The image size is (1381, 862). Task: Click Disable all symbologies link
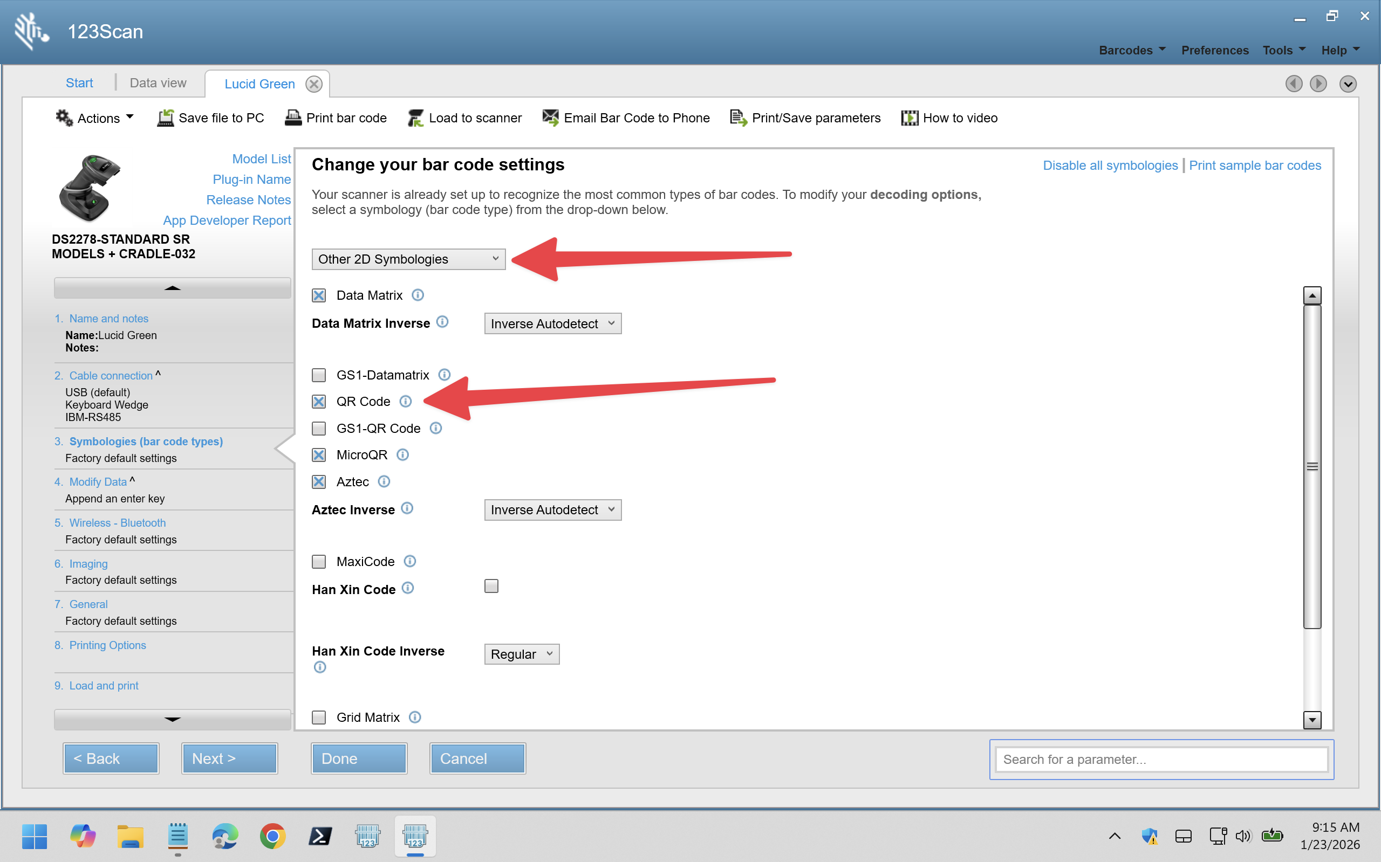tap(1110, 165)
